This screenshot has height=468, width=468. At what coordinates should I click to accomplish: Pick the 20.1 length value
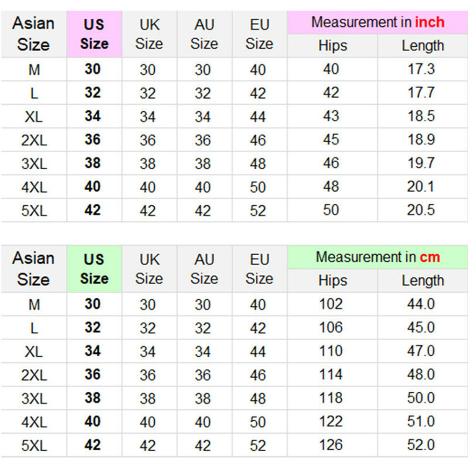[421, 187]
